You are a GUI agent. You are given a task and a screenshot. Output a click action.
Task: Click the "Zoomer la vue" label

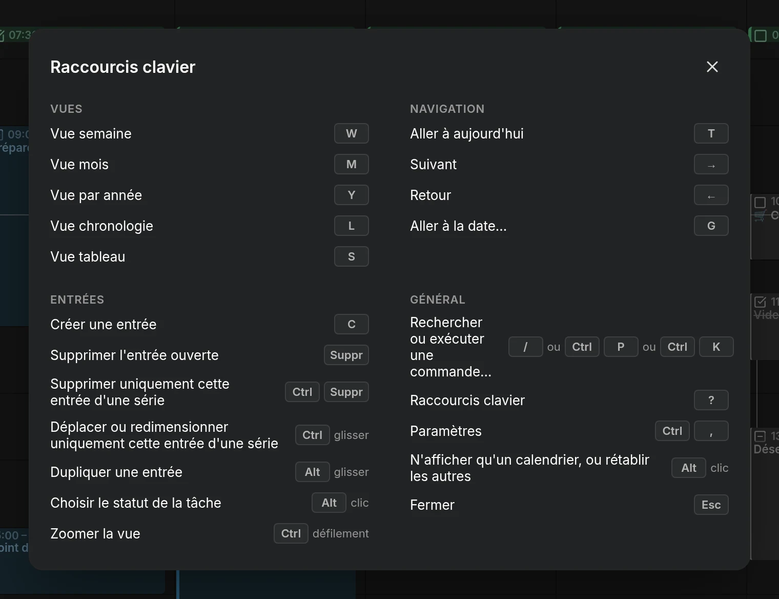(95, 533)
